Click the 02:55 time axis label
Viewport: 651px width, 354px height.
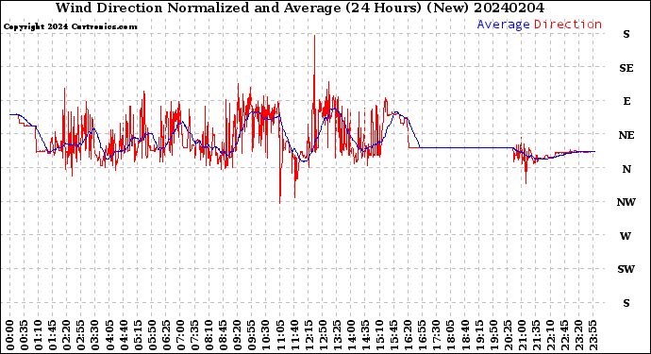point(81,335)
